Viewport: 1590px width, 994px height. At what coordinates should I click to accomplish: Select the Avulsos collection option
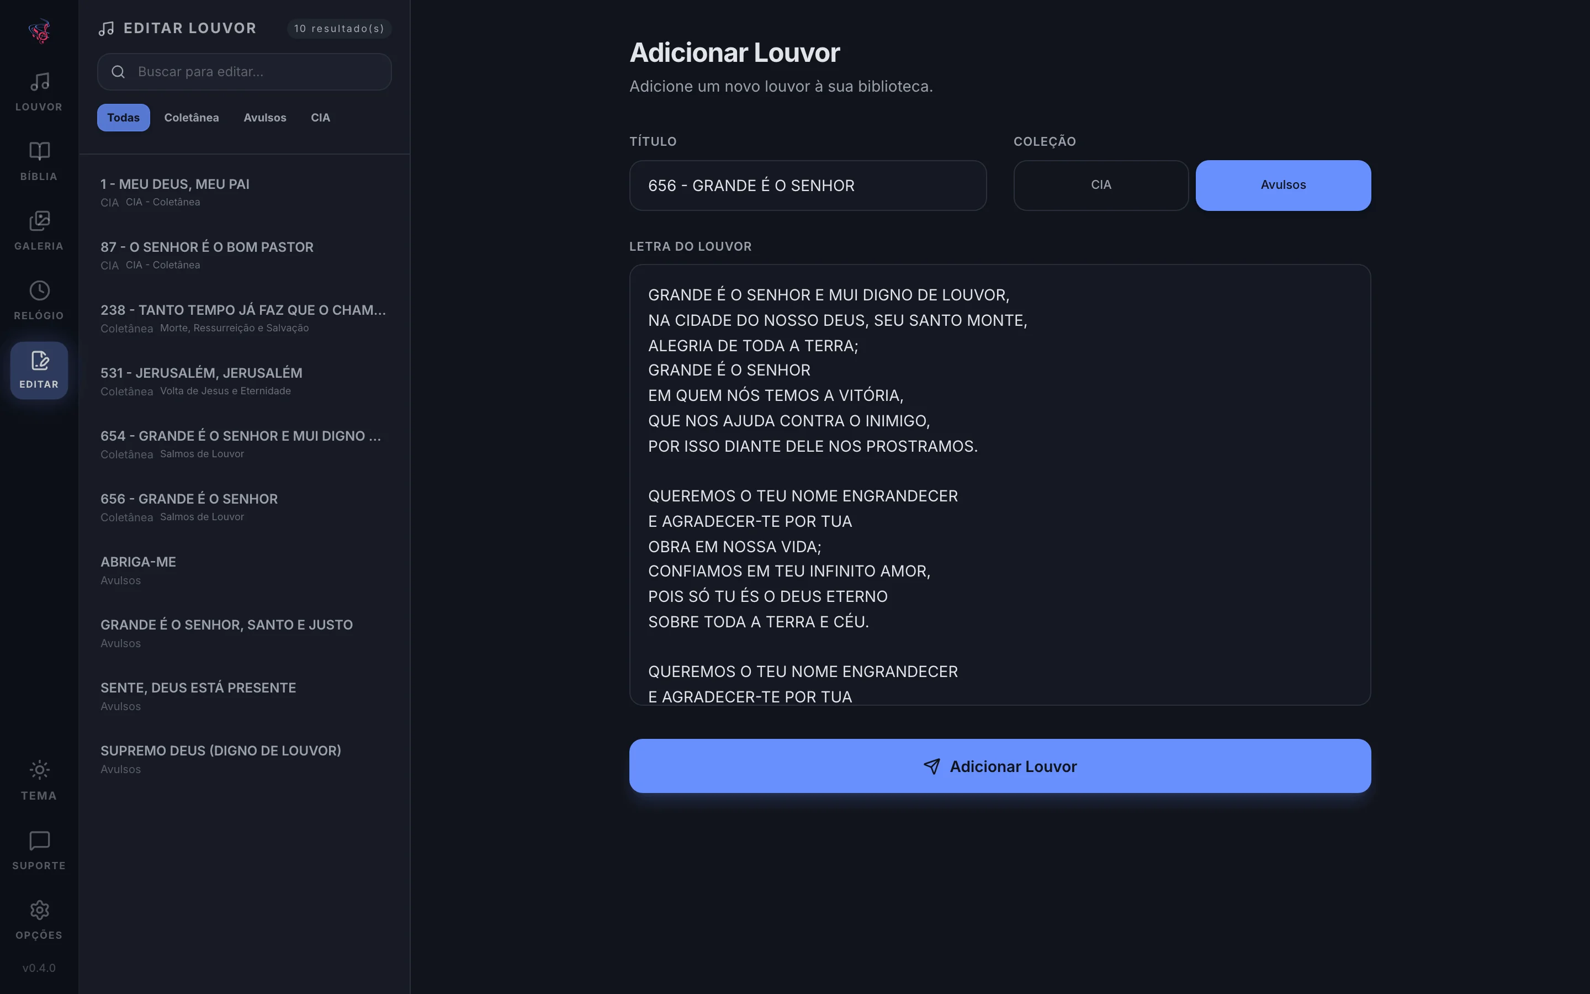coord(1282,185)
